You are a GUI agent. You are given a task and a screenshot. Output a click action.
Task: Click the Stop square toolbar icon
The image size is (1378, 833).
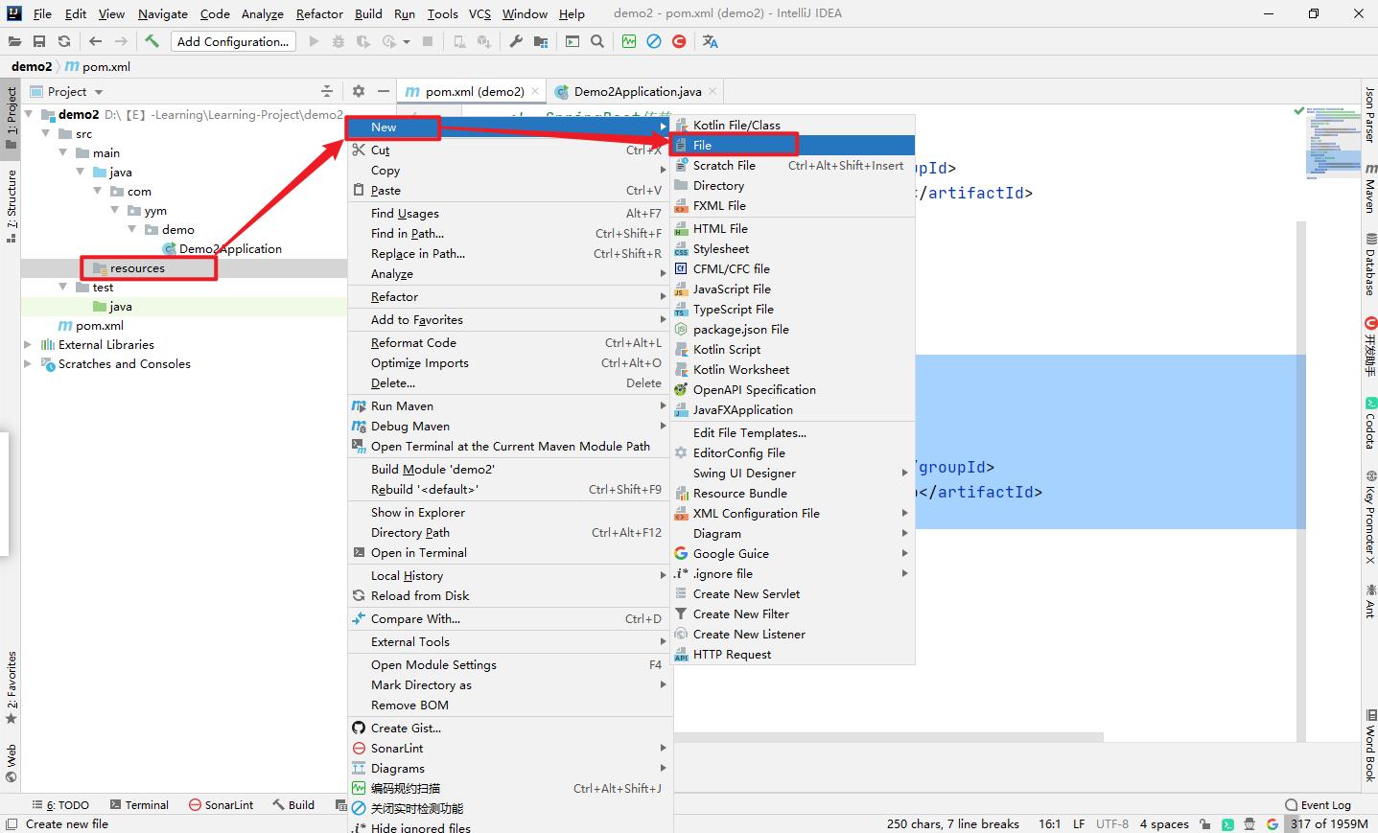[x=428, y=41]
